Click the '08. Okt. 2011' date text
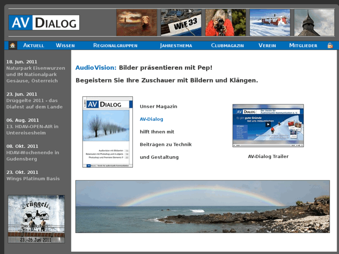The width and height of the screenshot is (339, 254). tap(22, 146)
